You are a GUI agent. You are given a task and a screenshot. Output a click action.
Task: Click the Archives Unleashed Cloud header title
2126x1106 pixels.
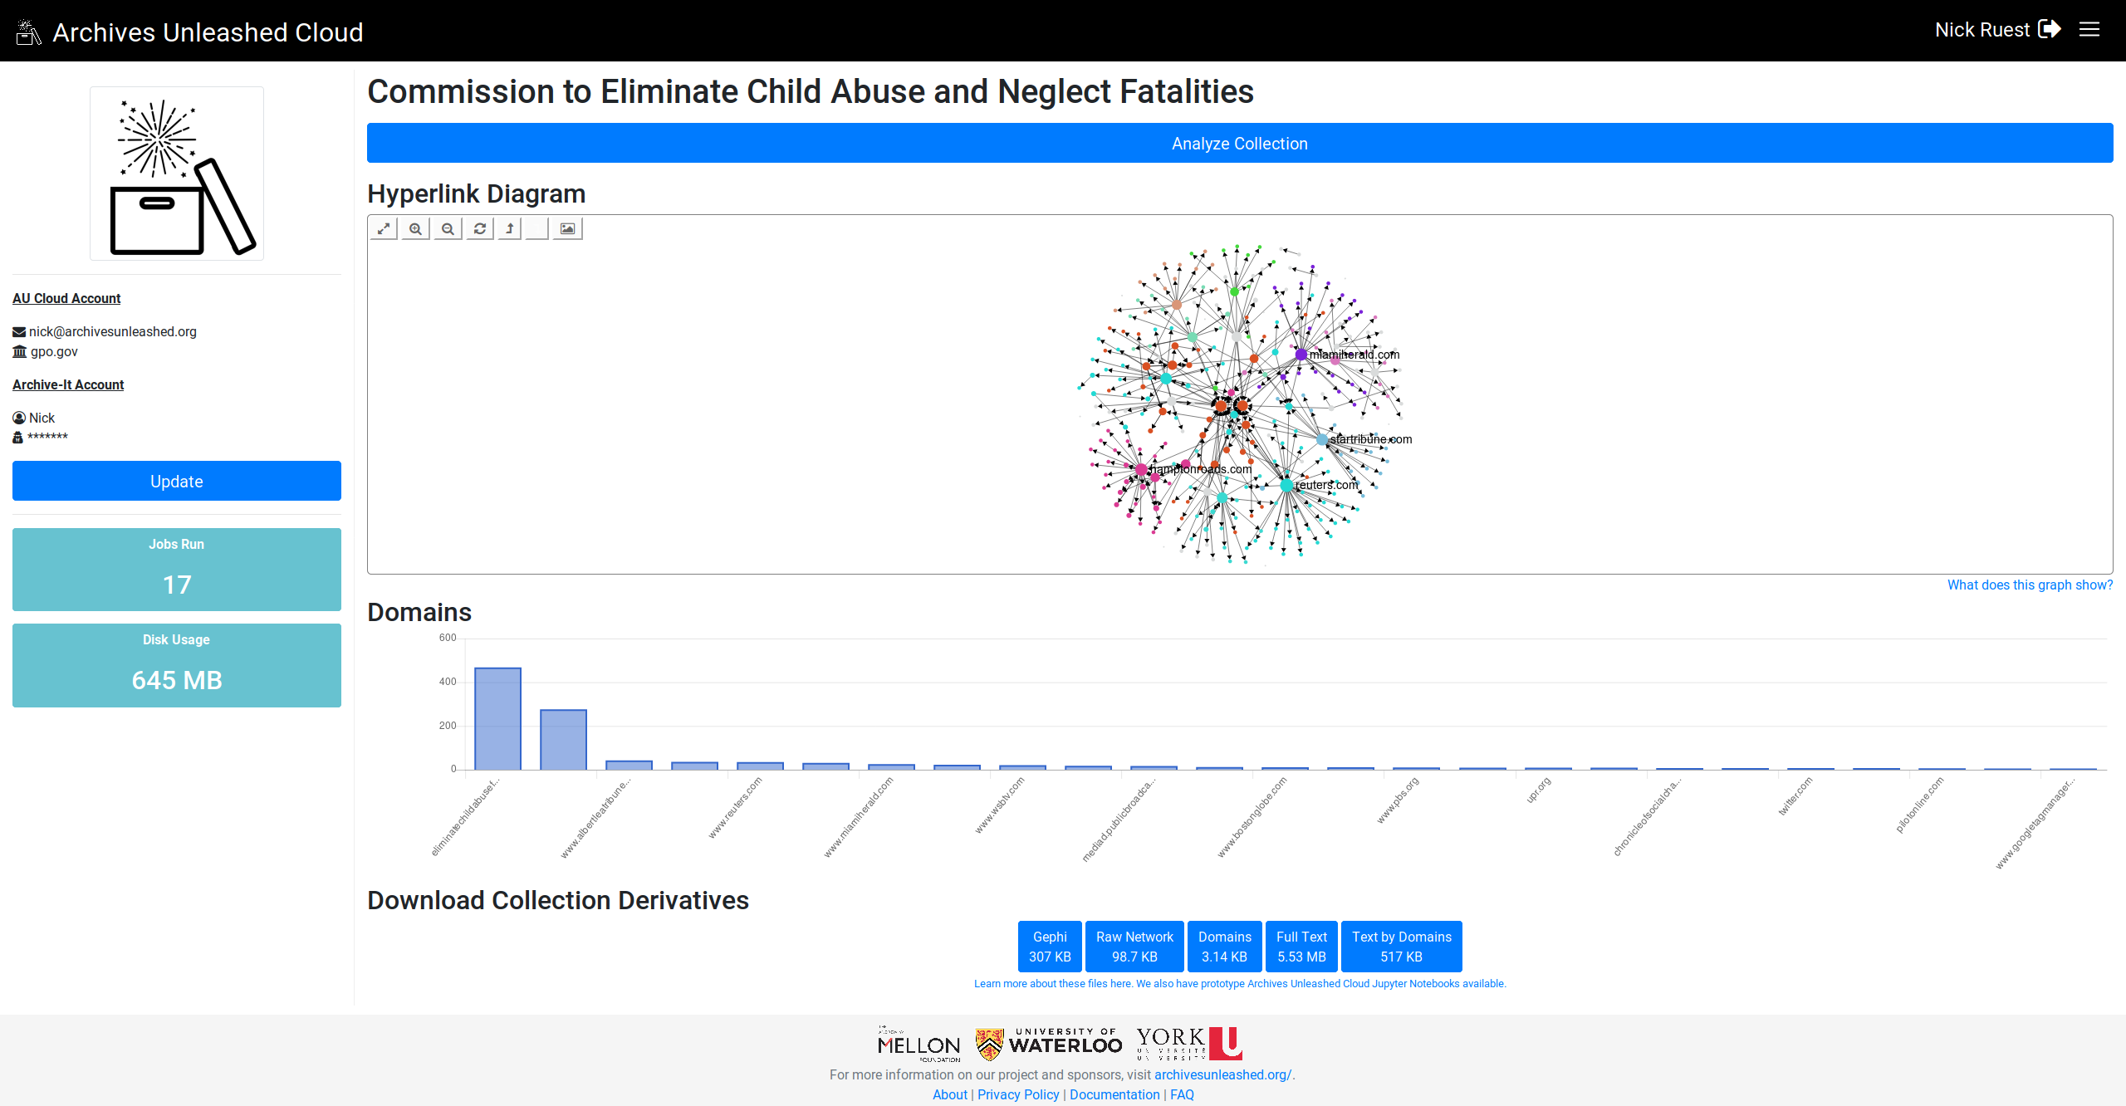point(208,32)
